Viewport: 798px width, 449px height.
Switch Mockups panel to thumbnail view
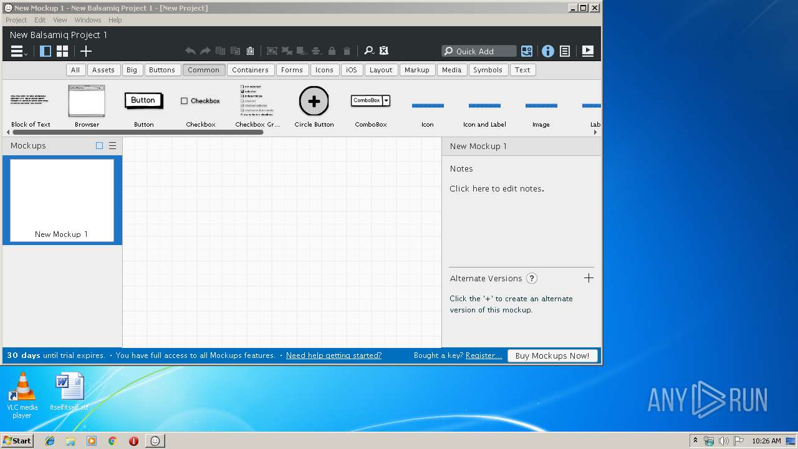pos(99,146)
